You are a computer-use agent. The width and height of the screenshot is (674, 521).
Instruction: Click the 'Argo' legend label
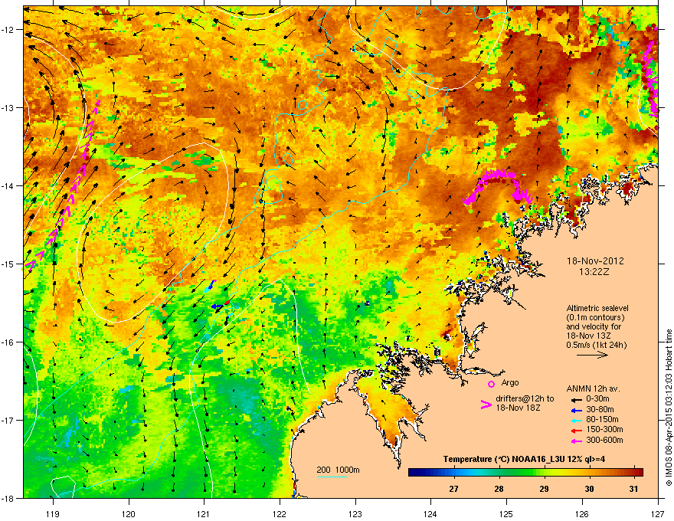tap(510, 382)
